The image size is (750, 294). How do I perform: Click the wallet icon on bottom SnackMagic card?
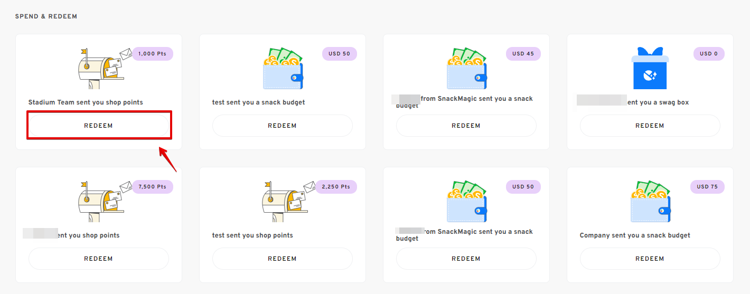(x=467, y=202)
